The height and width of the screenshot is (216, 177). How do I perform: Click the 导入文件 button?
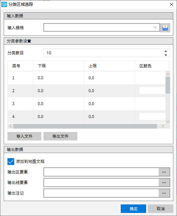[x=24, y=136]
